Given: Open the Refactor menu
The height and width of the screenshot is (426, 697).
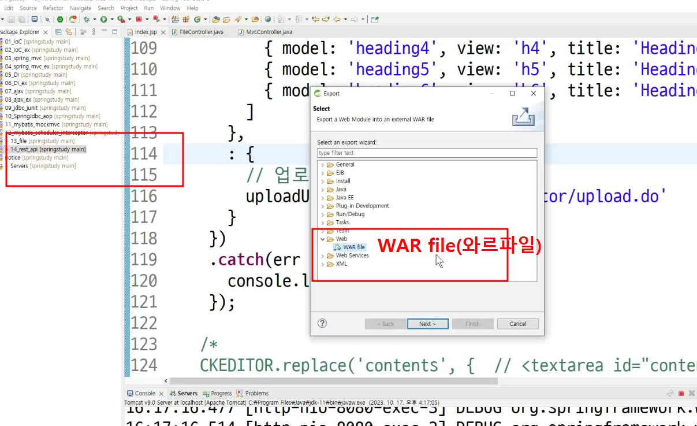Looking at the screenshot, I should [53, 8].
